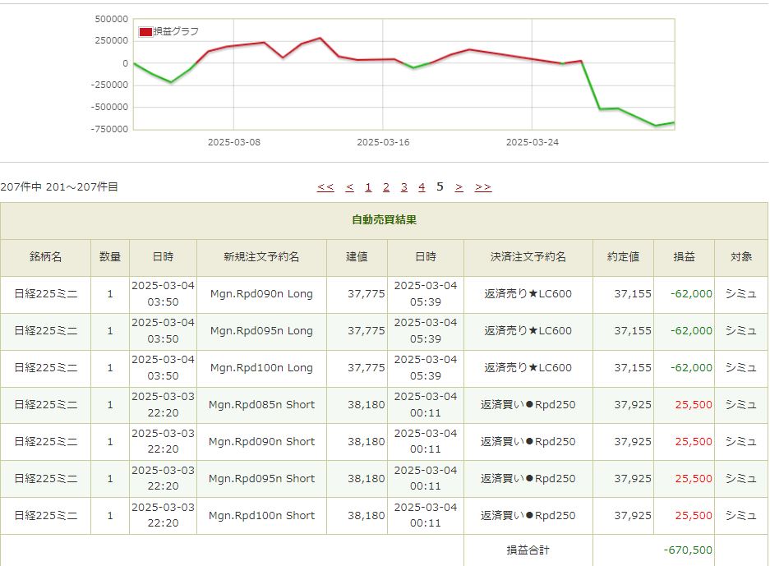The image size is (770, 566).
Task: Select Mgn.Rpd100n Long order cell
Action: pos(261,368)
